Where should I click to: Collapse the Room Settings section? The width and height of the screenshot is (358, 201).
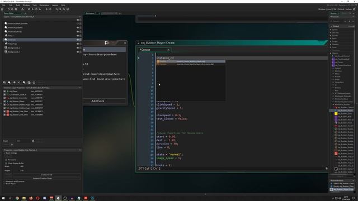[4, 153]
